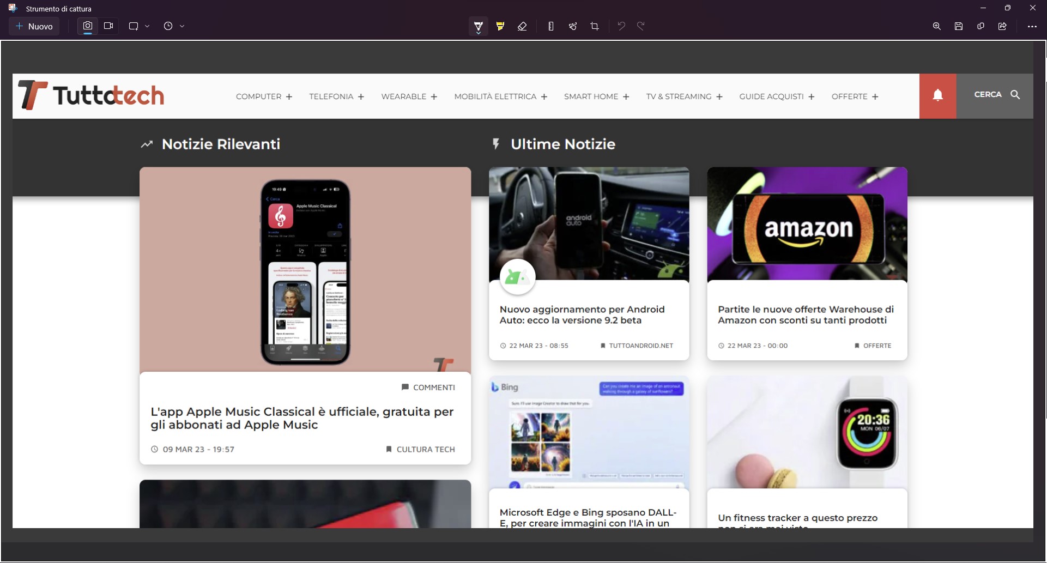Open the share icon in the toolbar
This screenshot has height=563, width=1047.
click(x=1002, y=26)
